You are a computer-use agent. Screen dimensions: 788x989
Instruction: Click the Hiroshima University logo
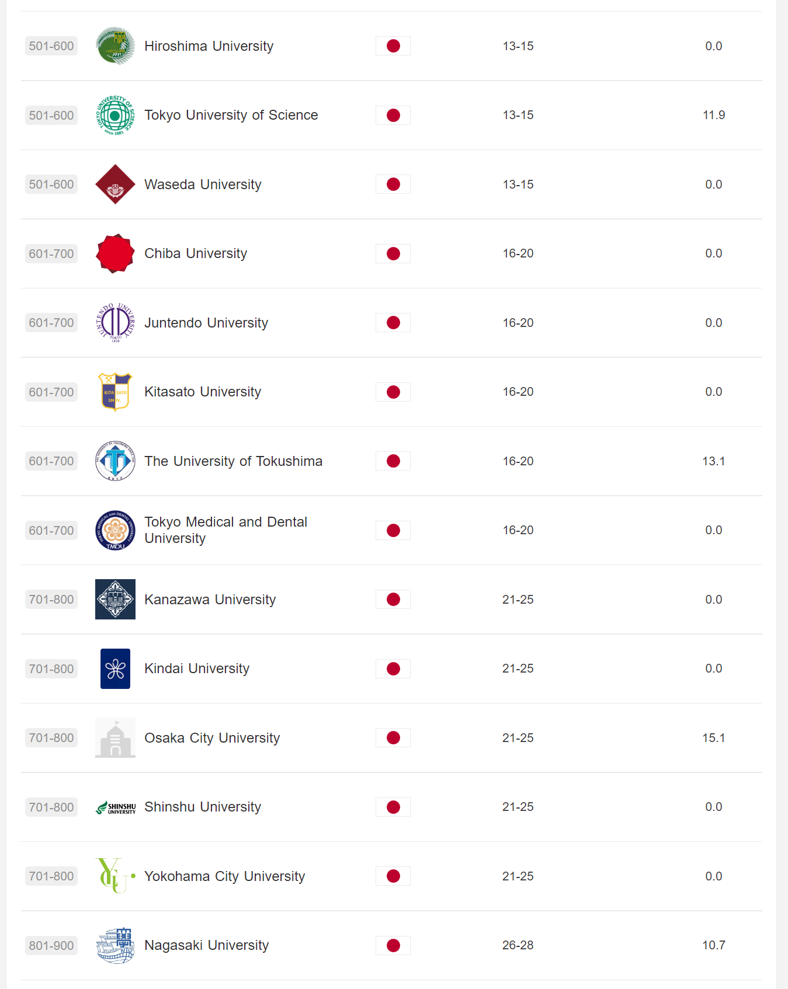115,46
